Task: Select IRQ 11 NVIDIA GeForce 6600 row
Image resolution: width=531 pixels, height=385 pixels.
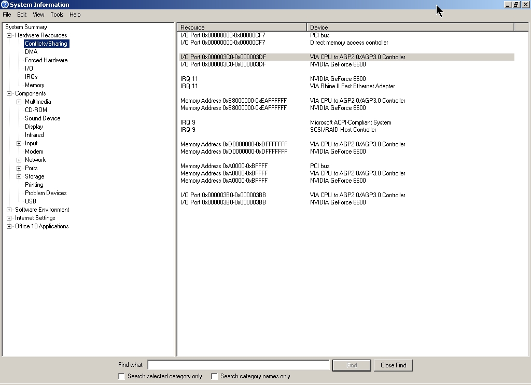Action: [347, 79]
